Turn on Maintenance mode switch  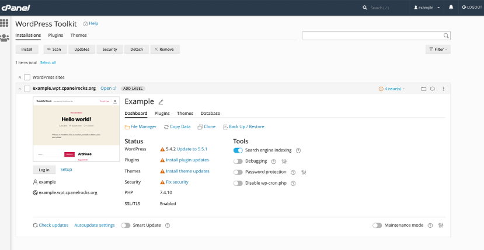click(x=377, y=226)
